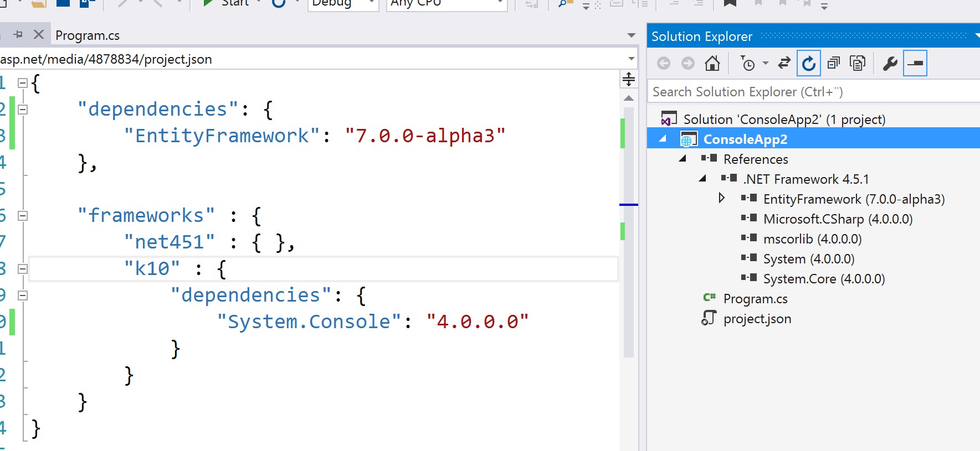Click Back in Solution Explorer toolbar
980x451 pixels.
point(664,63)
